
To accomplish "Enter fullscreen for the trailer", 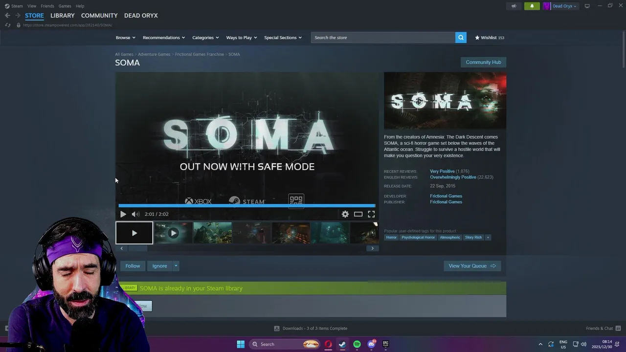I will [x=371, y=214].
